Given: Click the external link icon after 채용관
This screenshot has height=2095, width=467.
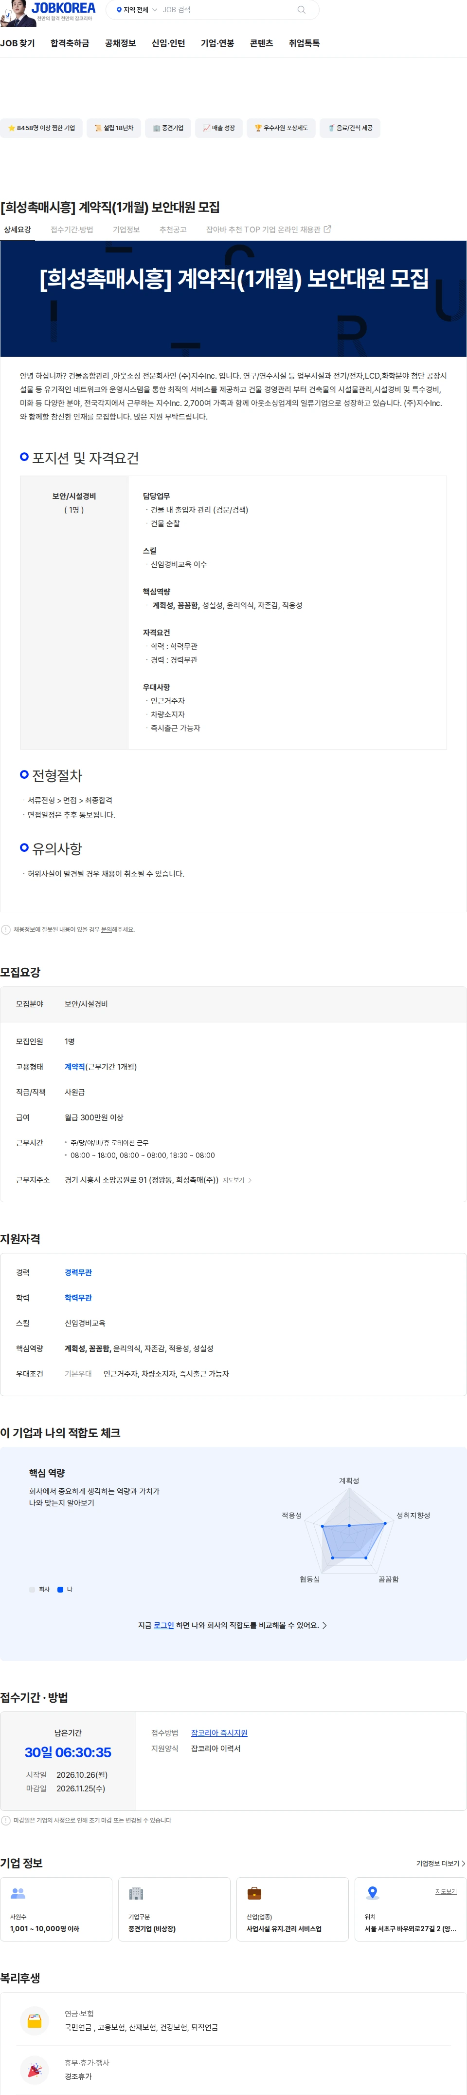Looking at the screenshot, I should coord(327,230).
